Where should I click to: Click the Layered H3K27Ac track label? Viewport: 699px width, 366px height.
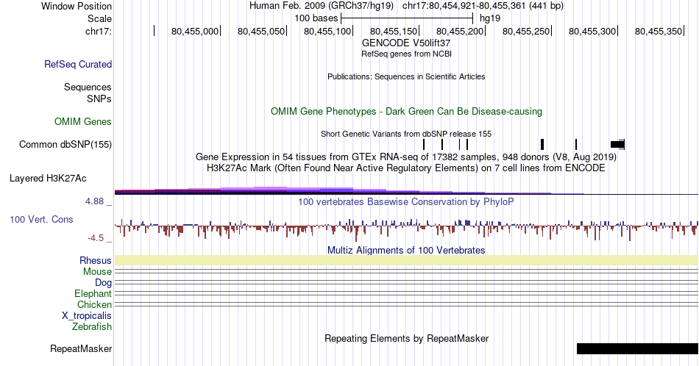(x=48, y=178)
